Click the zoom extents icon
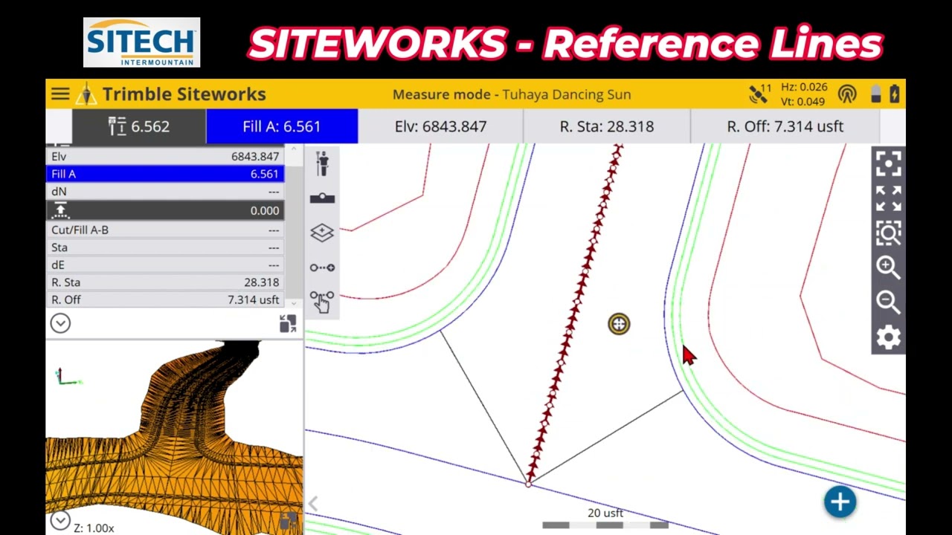 pos(888,163)
